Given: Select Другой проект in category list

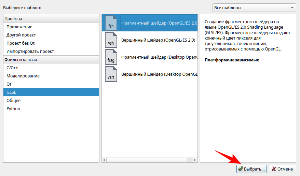Looking at the screenshot, I should 21,35.
